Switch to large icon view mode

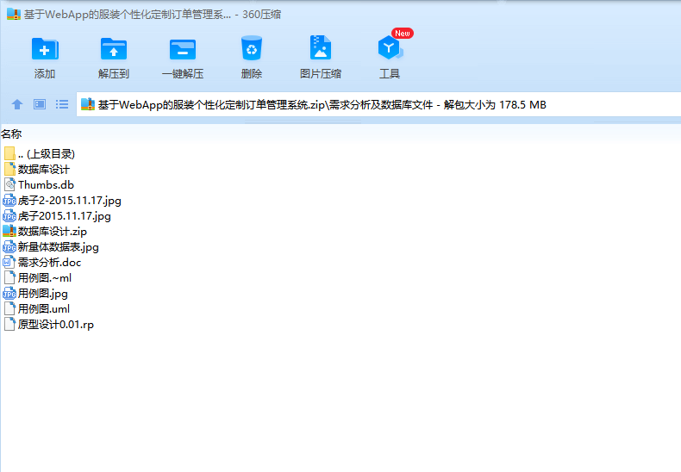tap(40, 104)
